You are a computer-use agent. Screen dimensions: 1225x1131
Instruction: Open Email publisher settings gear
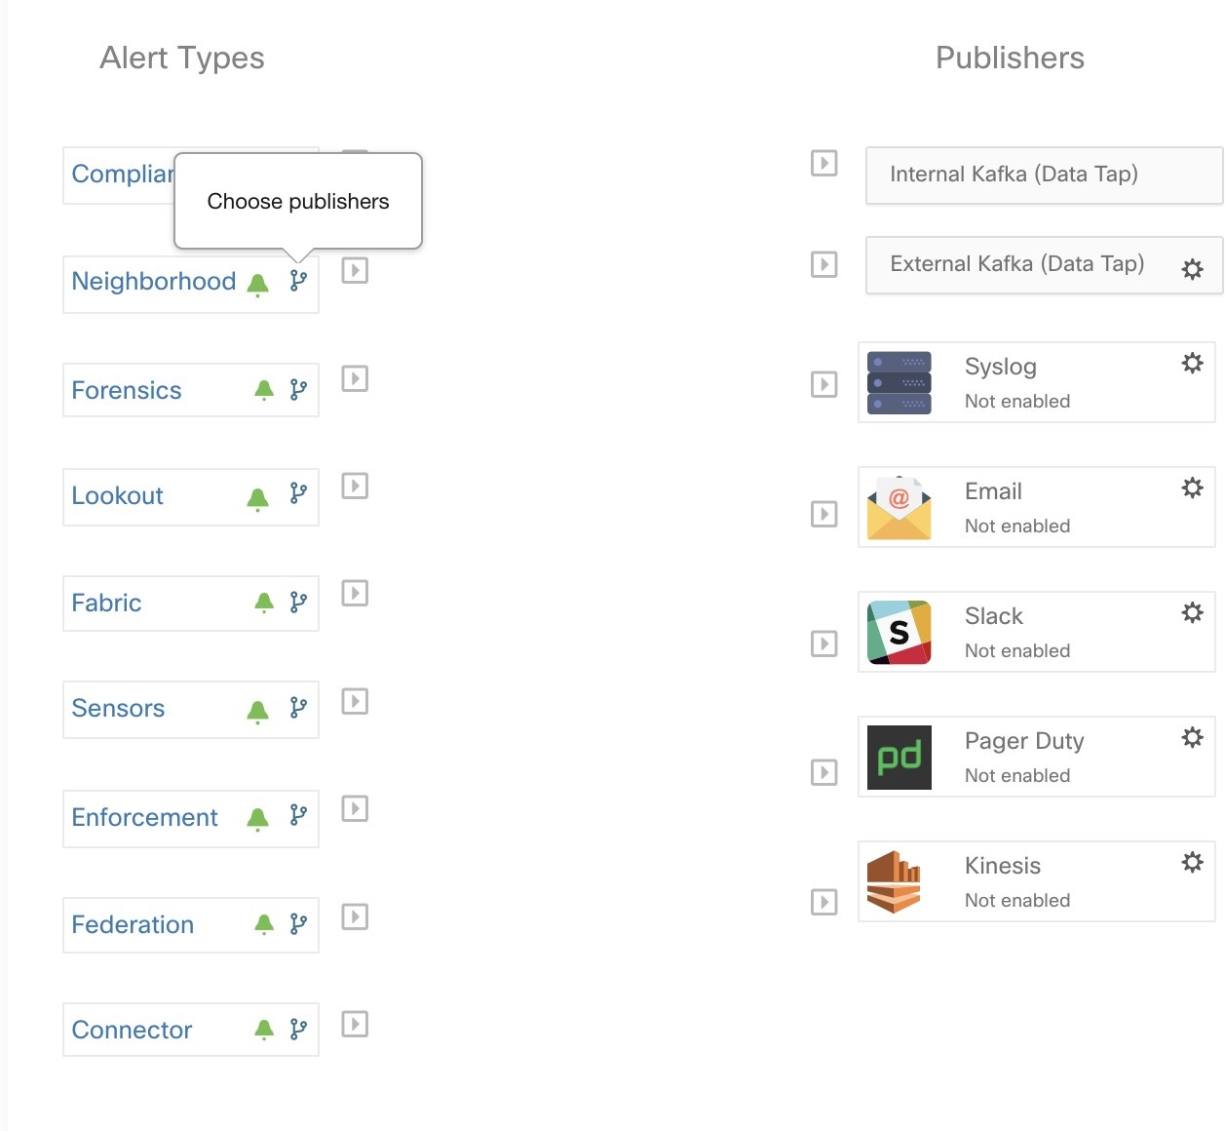(x=1192, y=487)
